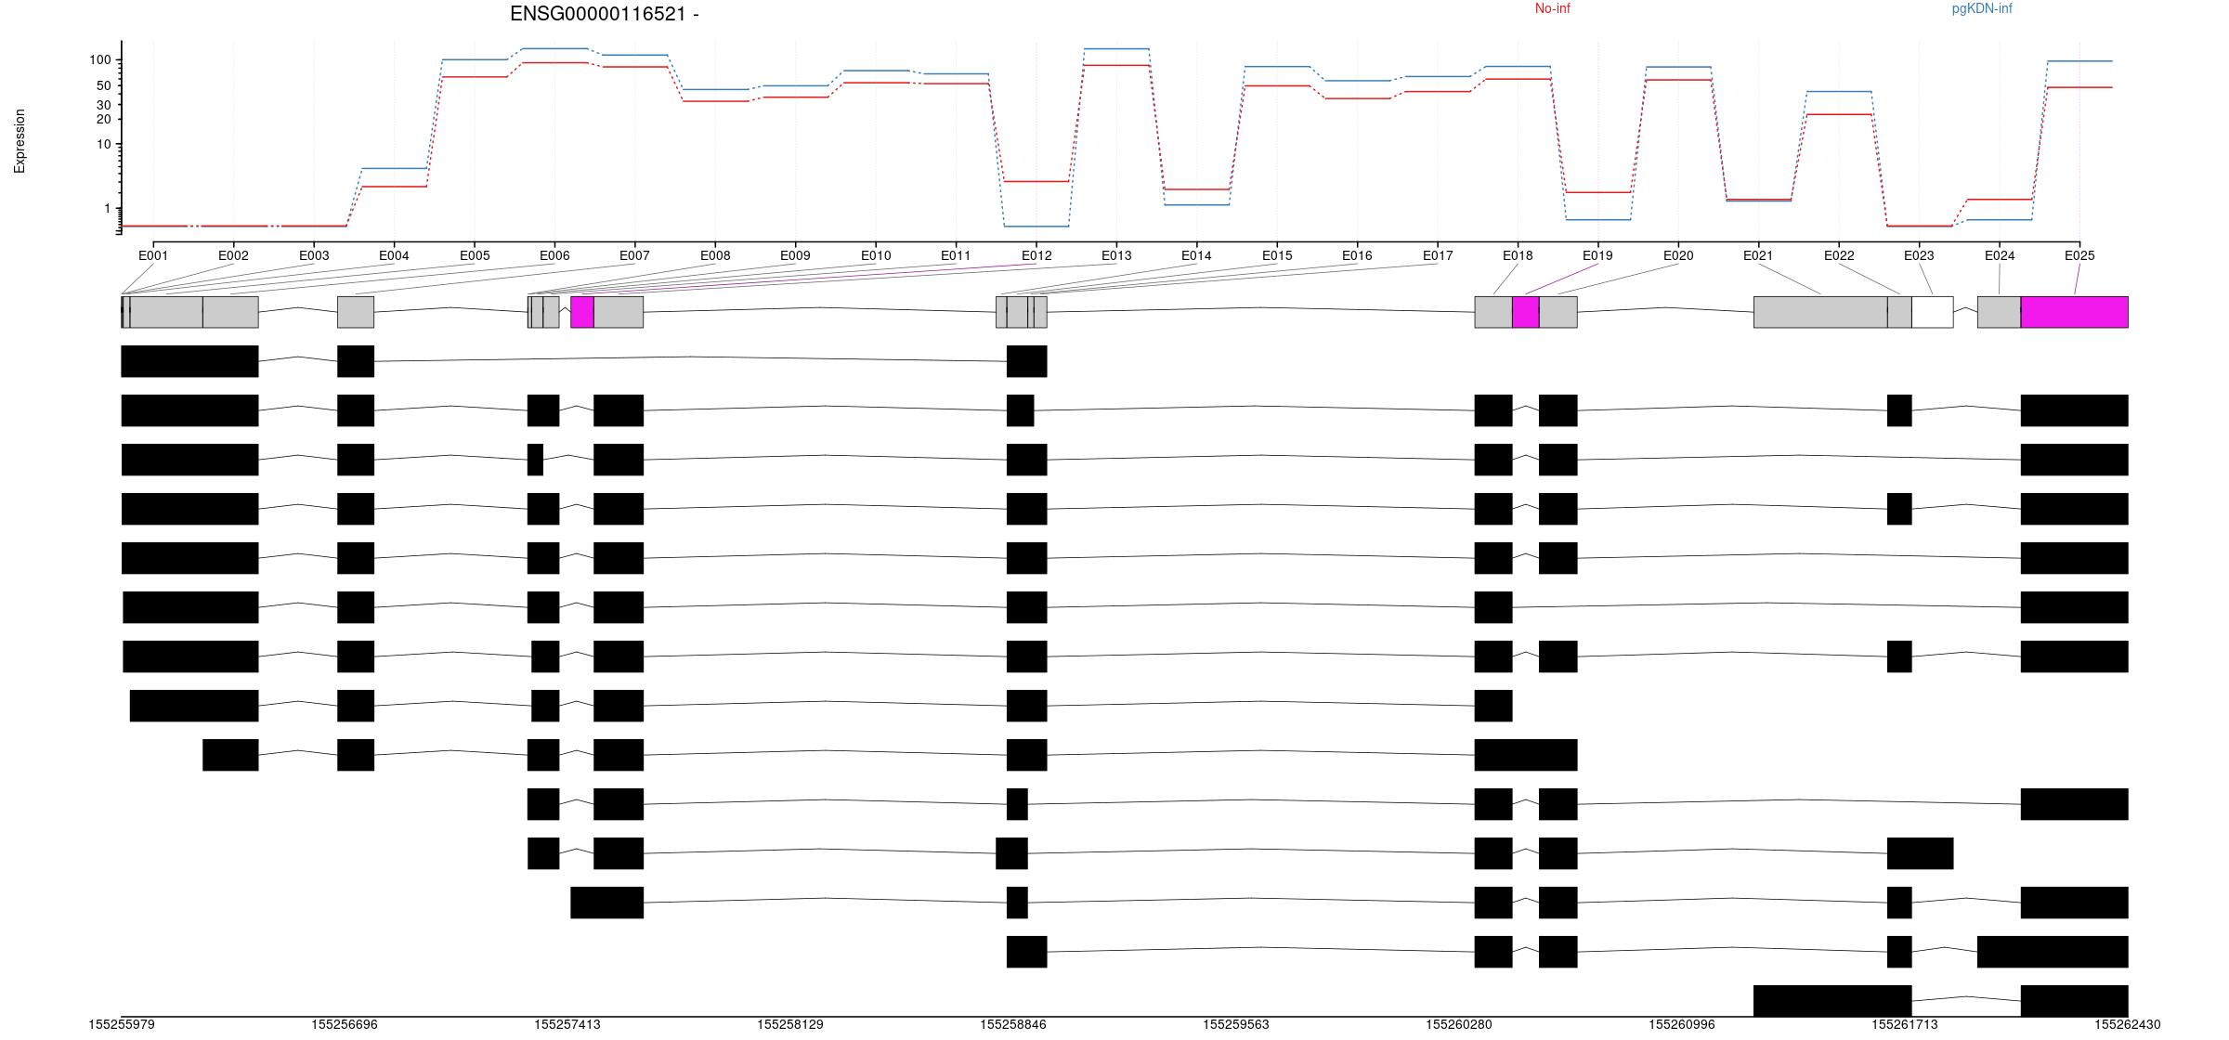The image size is (2229, 1040).
Task: Select large magenta exon block at gene model end
Action: pos(2075,312)
